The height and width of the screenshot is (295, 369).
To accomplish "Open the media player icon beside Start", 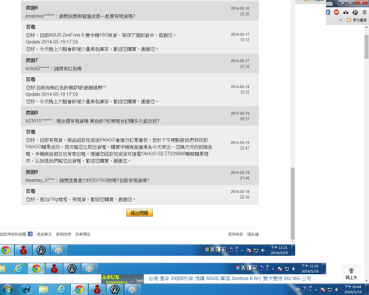I will (x=26, y=289).
